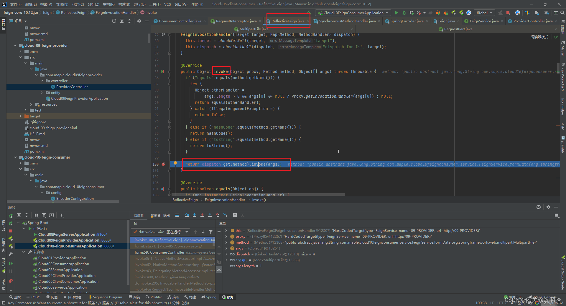Image resolution: width=566 pixels, height=306 pixels.
Task: Toggle fold marker at line 86
Action: [170, 78]
